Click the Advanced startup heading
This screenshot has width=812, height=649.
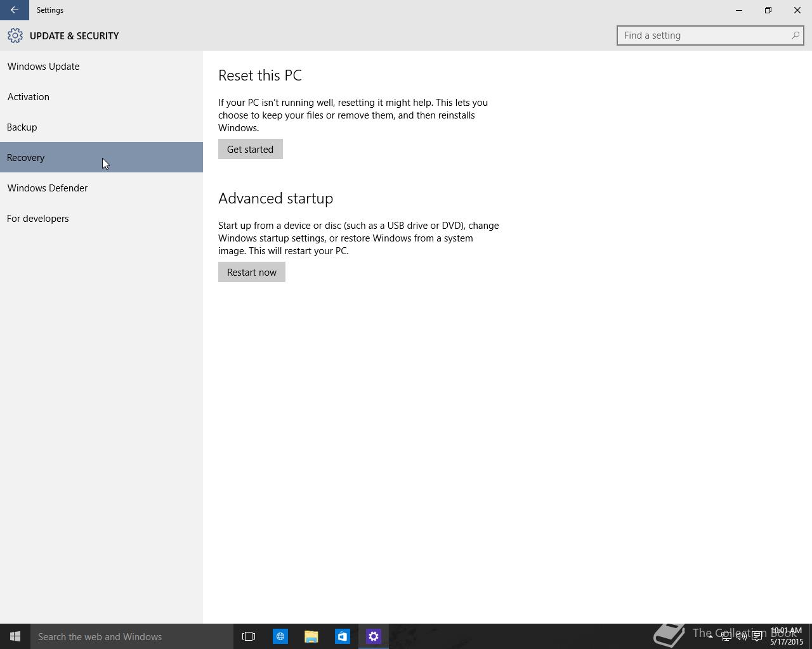pos(275,198)
